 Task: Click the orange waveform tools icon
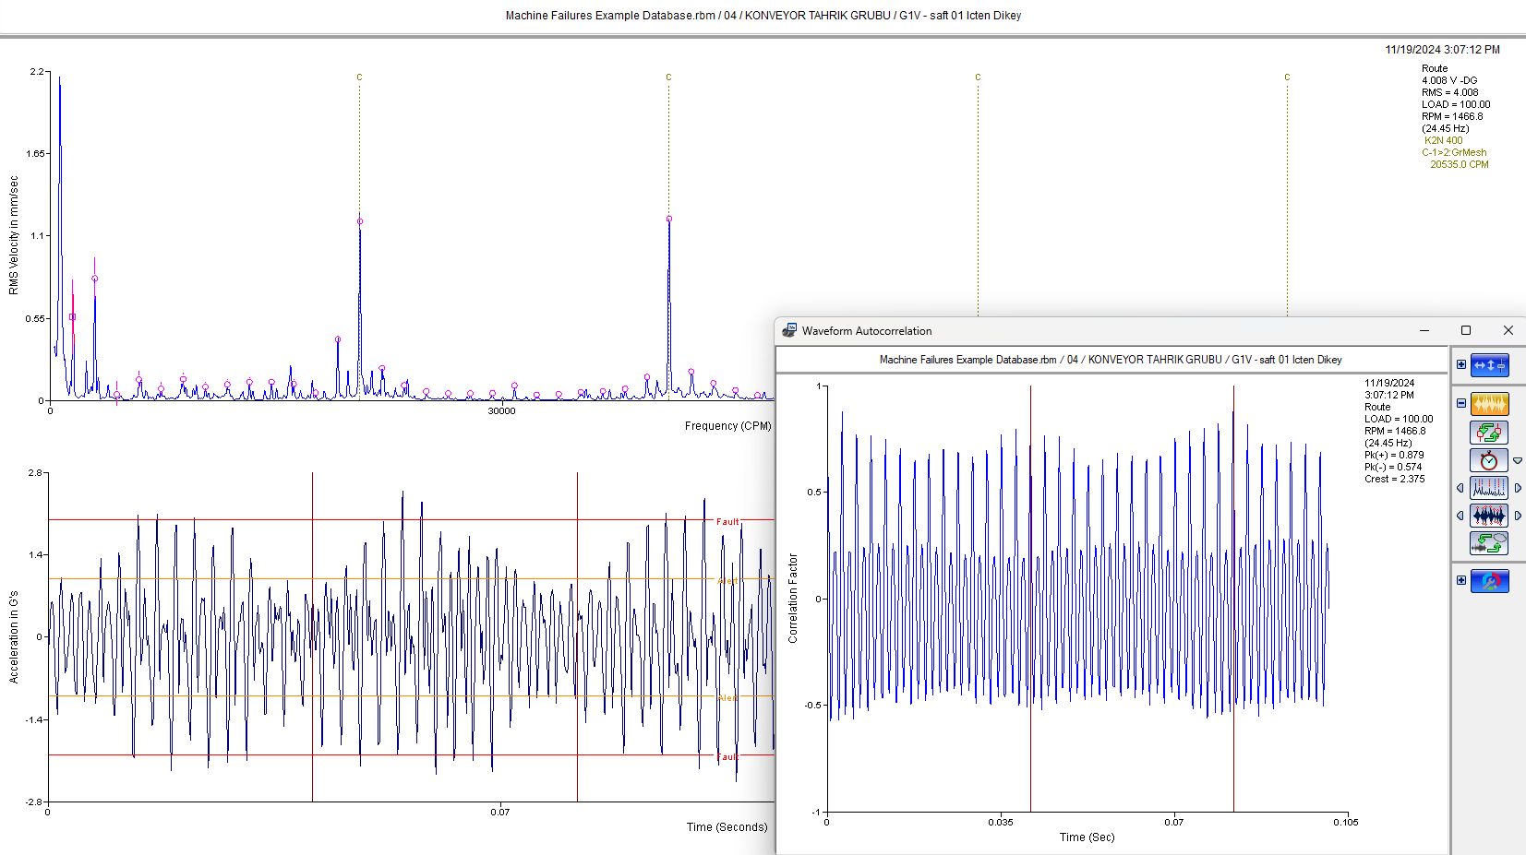click(x=1489, y=404)
